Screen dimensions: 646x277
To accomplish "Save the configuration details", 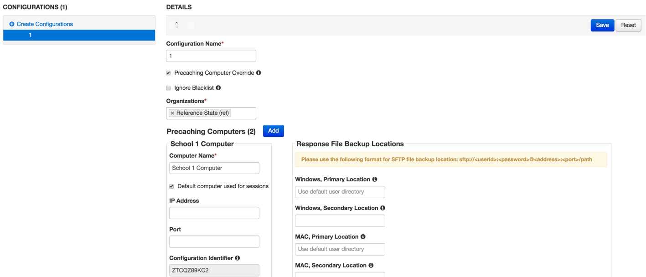I will 602,25.
